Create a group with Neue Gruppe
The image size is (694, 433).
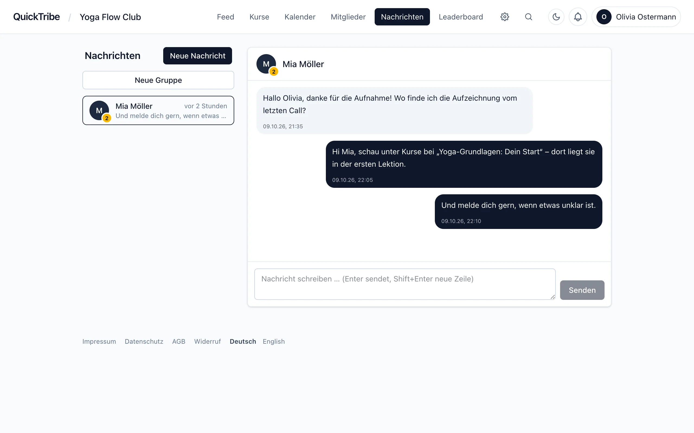tap(158, 80)
